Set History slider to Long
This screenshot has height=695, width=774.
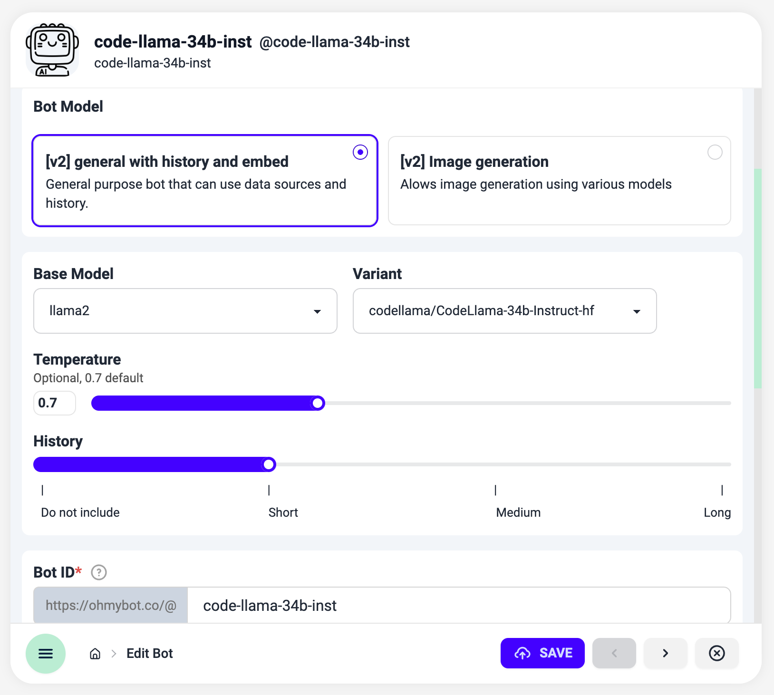[722, 464]
